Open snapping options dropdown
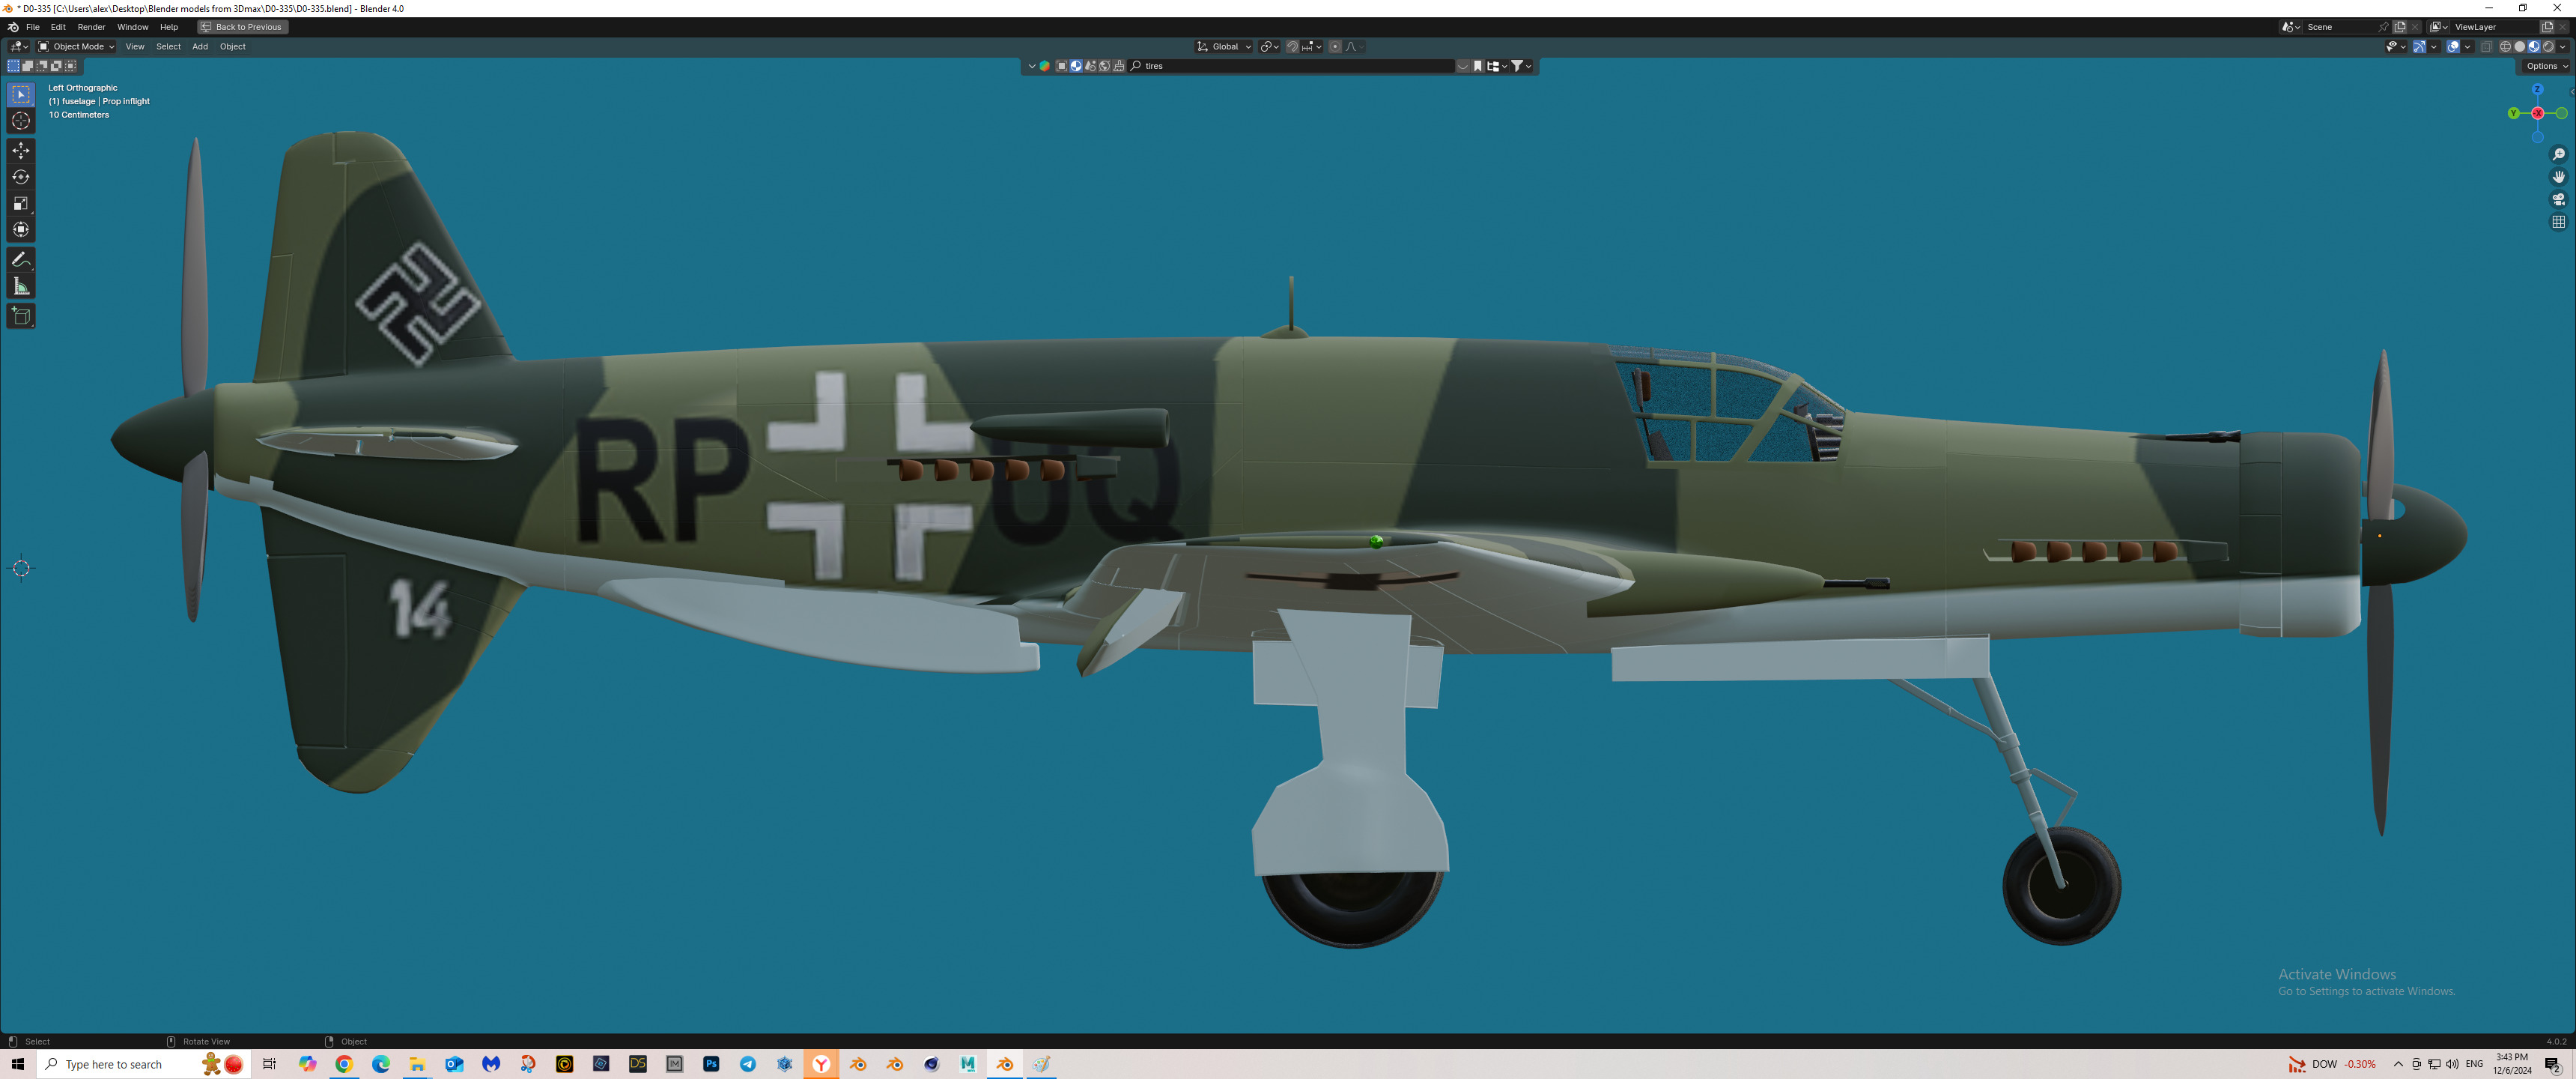The height and width of the screenshot is (1079, 2576). [1312, 47]
